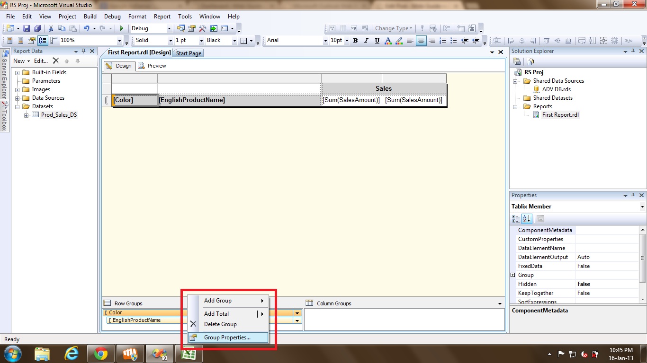This screenshot has width=647, height=363.
Task: Open Google Chrome from the taskbar
Action: pyautogui.click(x=101, y=354)
